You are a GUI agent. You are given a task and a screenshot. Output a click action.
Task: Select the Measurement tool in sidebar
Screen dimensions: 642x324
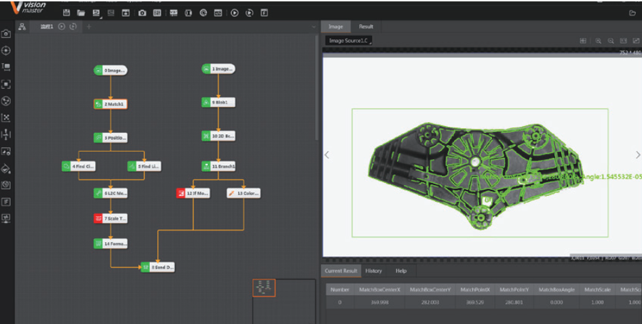(x=5, y=67)
